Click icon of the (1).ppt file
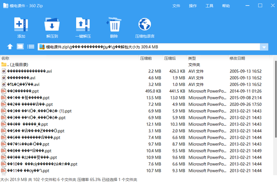Image resolution: width=277 pixels, height=184 pixels. pyautogui.click(x=4, y=111)
